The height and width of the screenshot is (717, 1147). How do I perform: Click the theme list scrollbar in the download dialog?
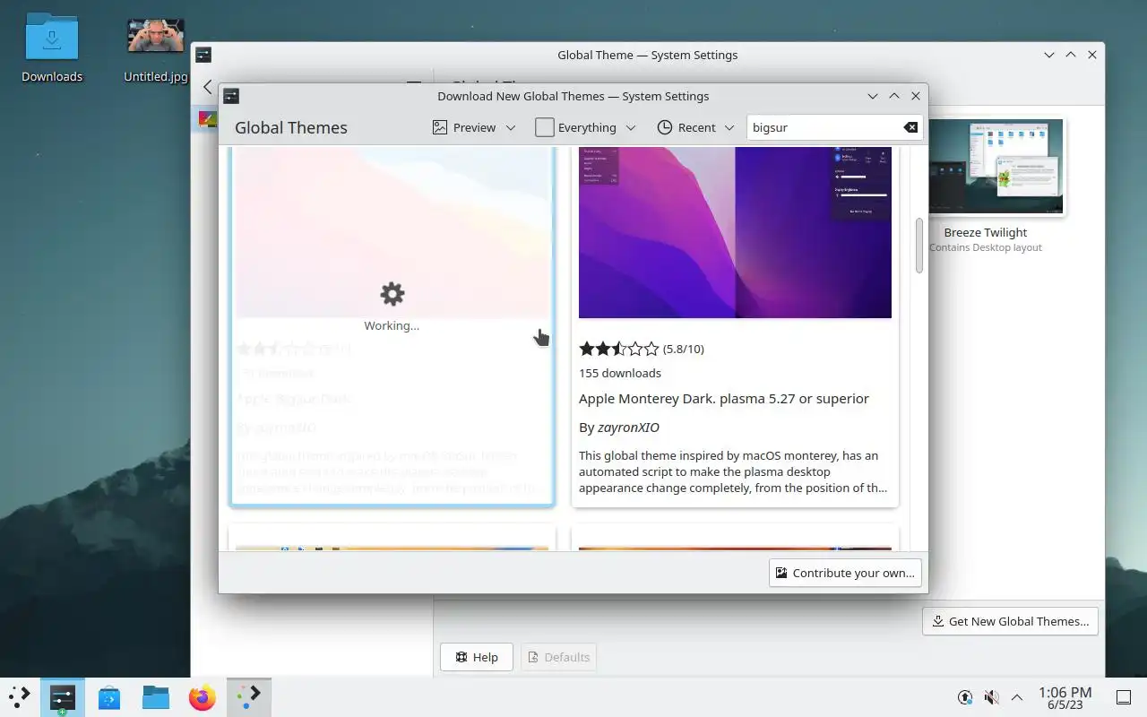(918, 246)
